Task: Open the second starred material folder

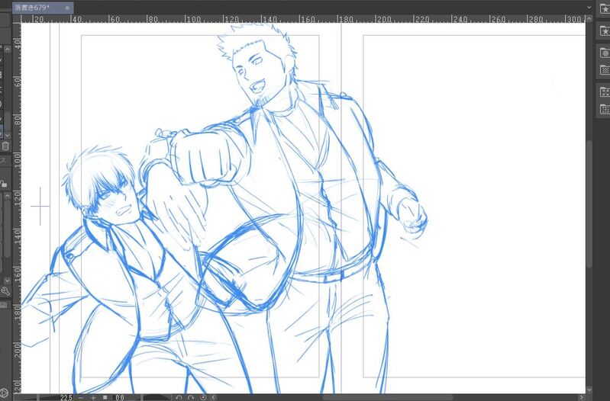Action: pyautogui.click(x=604, y=30)
